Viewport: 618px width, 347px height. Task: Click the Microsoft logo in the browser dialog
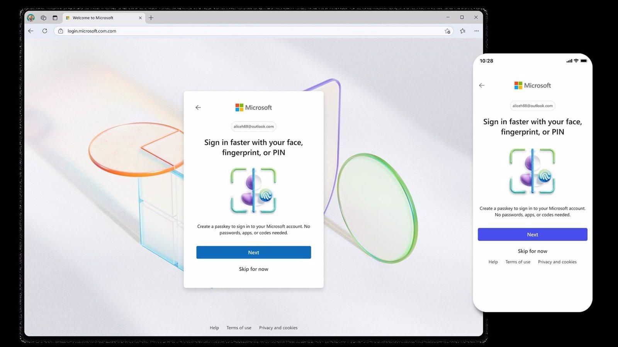click(253, 108)
